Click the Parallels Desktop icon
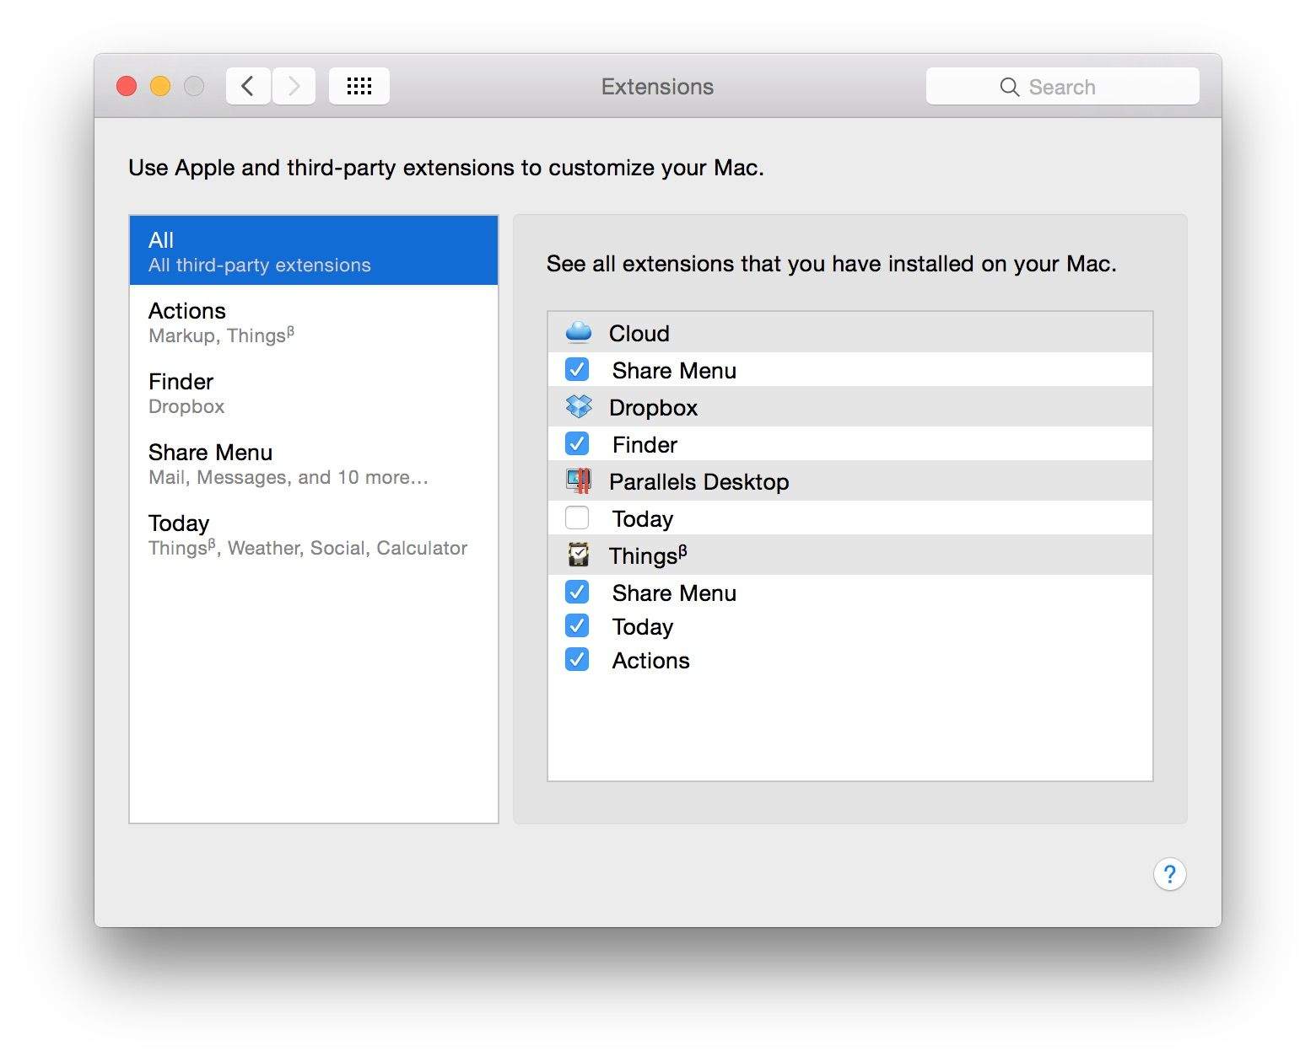Viewport: 1316px width, 1062px height. click(x=578, y=481)
